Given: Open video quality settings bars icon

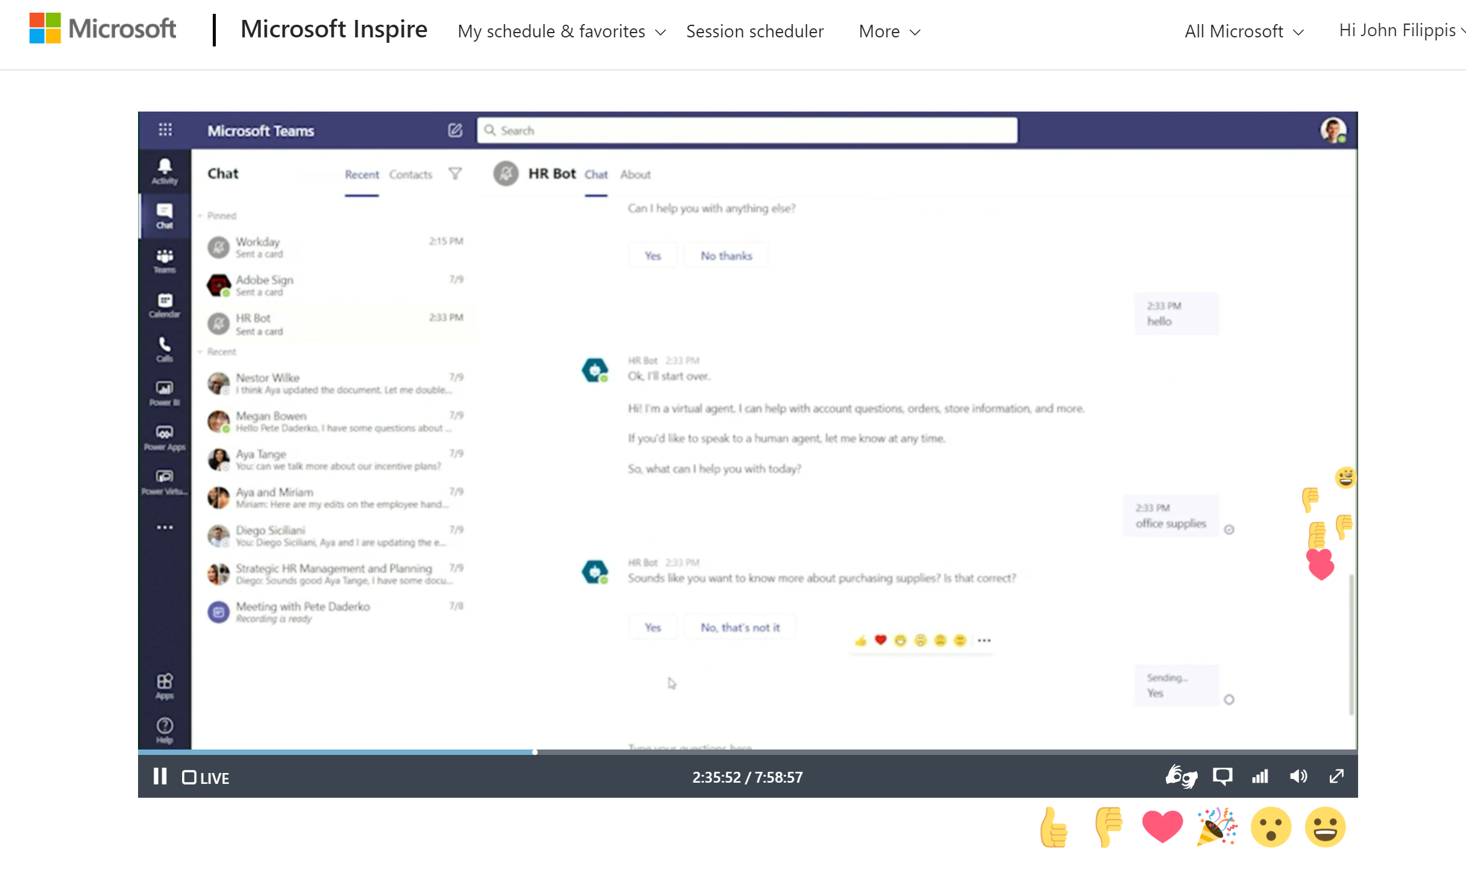Looking at the screenshot, I should click(x=1260, y=777).
